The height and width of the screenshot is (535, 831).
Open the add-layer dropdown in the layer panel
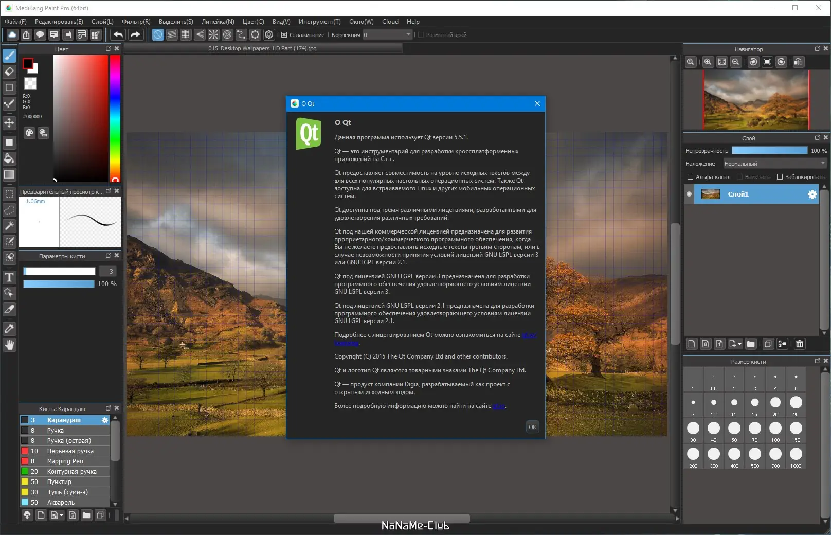(x=735, y=344)
